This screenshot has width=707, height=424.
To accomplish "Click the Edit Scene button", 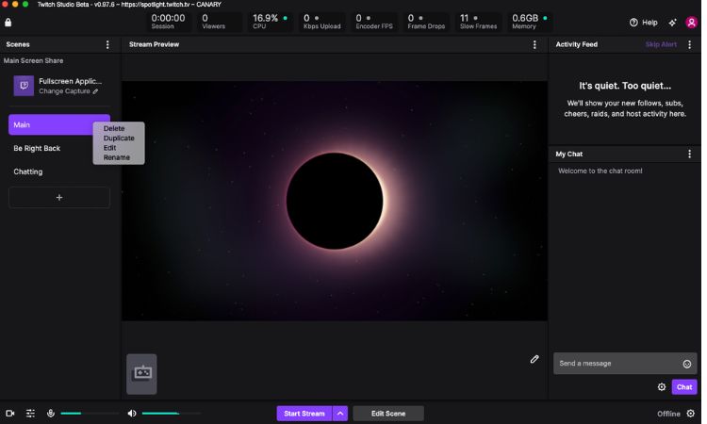I will (388, 414).
